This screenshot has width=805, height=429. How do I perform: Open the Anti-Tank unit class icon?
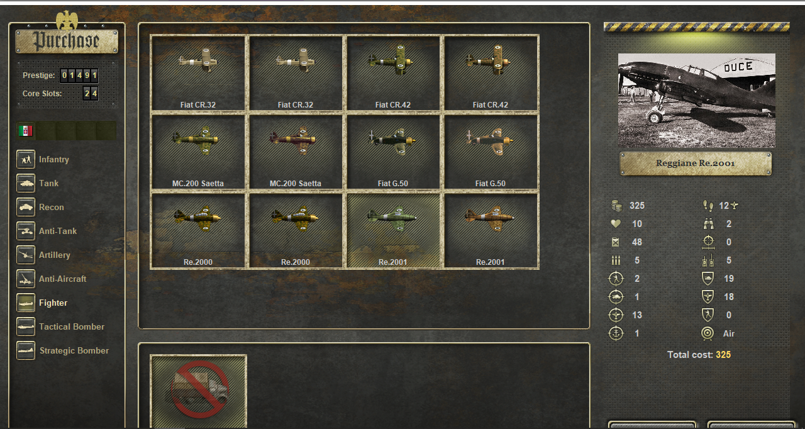26,231
